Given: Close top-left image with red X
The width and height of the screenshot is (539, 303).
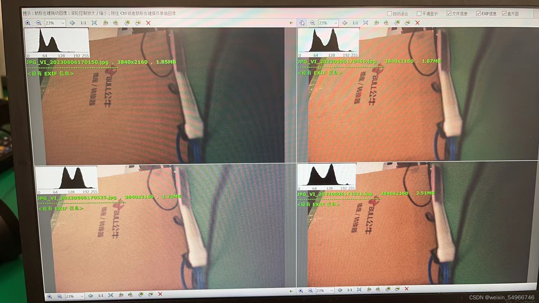Looking at the screenshot, I should (x=148, y=23).
